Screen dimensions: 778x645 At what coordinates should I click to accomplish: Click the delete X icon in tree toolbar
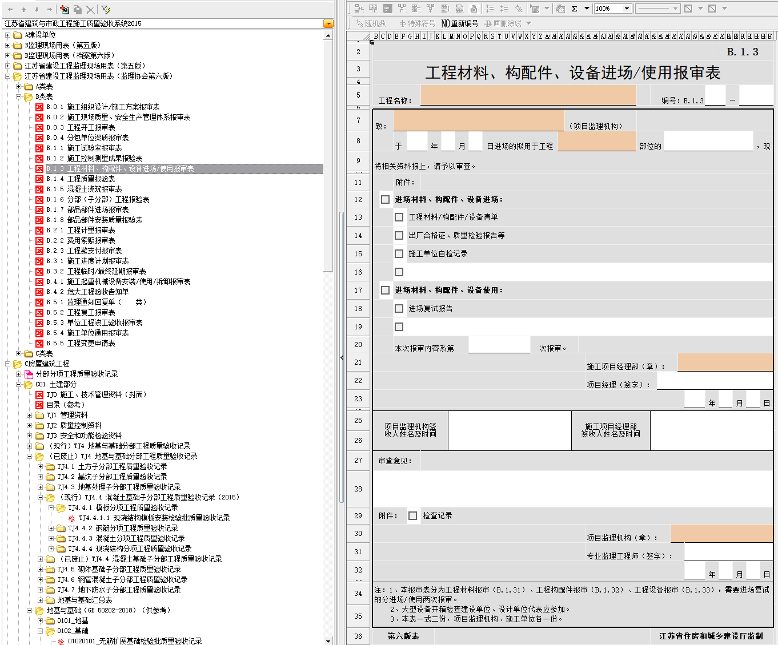pos(90,10)
